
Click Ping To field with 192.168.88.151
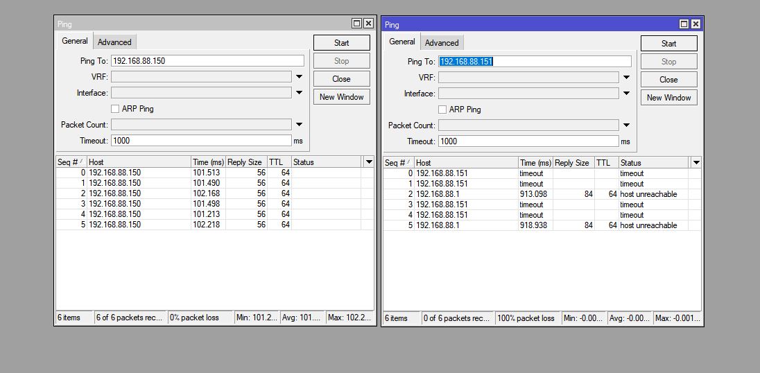coord(535,62)
